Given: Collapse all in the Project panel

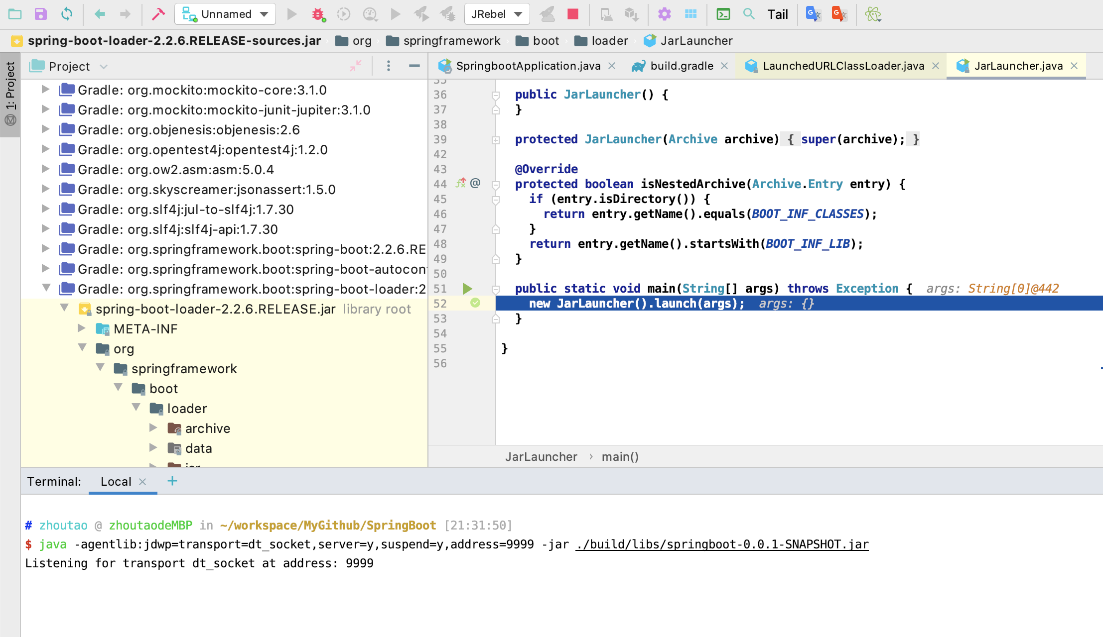Looking at the screenshot, I should [x=356, y=66].
